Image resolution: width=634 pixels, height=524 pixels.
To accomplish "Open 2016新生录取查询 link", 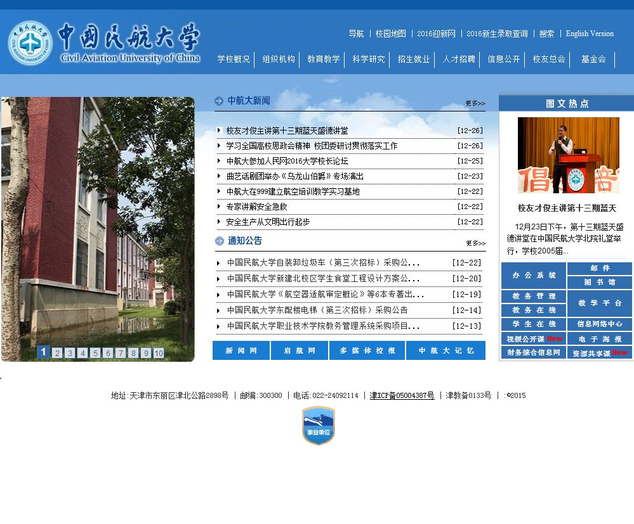I will [497, 34].
